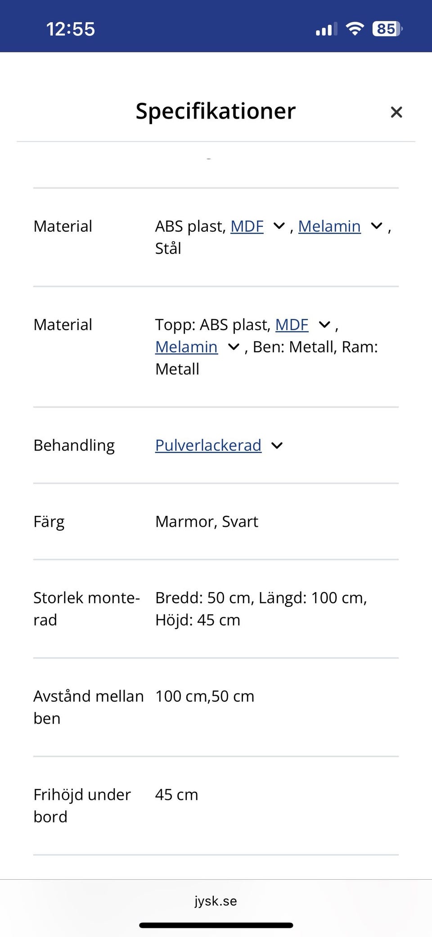Expand chevron beside first Melamin link
The height and width of the screenshot is (937, 432).
point(376,226)
